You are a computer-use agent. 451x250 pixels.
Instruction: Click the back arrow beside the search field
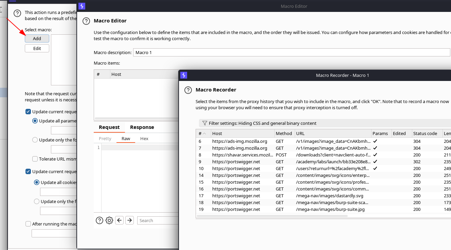point(119,220)
